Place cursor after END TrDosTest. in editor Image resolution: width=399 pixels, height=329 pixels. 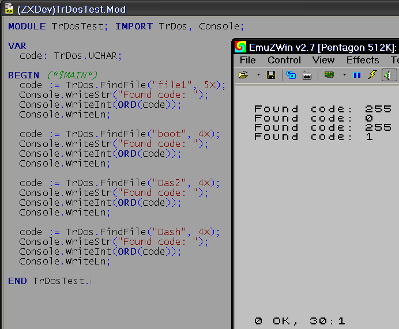pos(91,281)
